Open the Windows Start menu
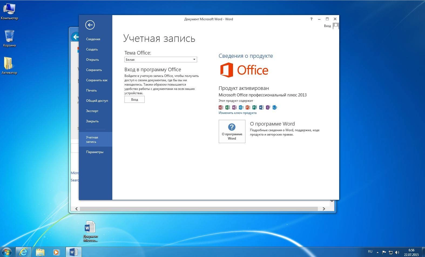 click(7, 252)
